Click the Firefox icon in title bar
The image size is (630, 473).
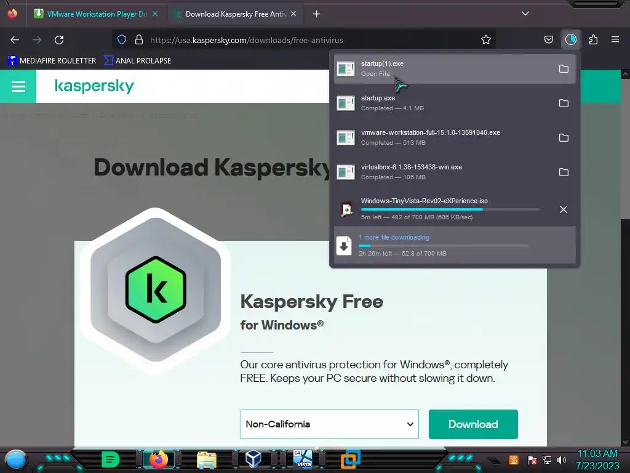[12, 14]
